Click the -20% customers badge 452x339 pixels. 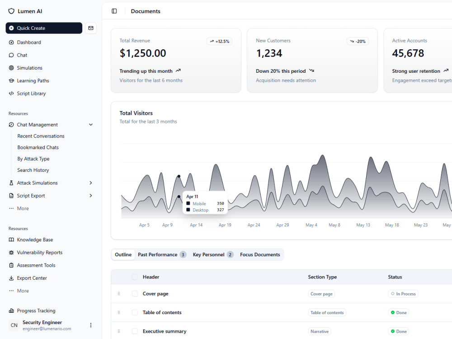pos(358,42)
